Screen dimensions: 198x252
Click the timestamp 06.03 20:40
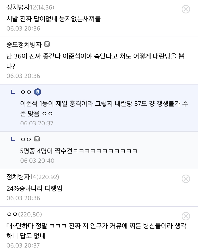click(37, 161)
